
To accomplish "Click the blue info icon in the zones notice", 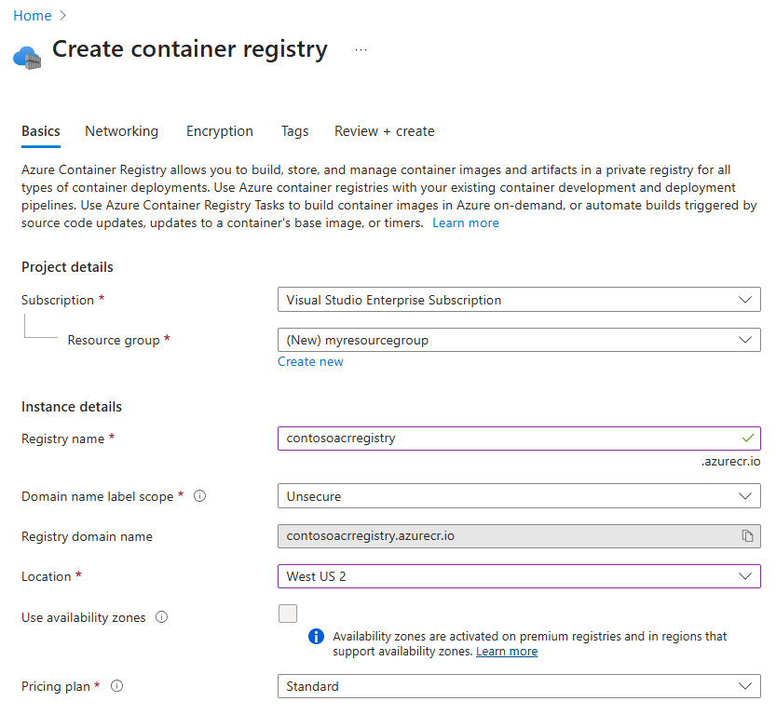I will [316, 637].
